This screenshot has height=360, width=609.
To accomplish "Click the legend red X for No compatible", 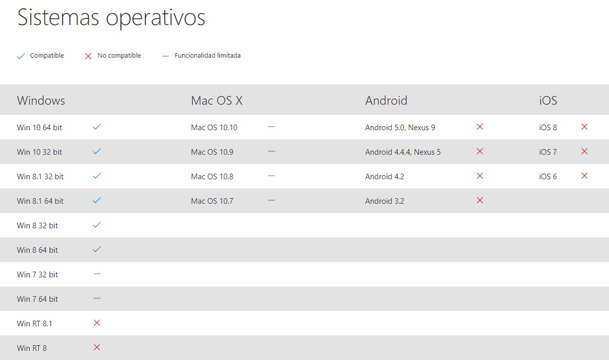I will point(88,56).
